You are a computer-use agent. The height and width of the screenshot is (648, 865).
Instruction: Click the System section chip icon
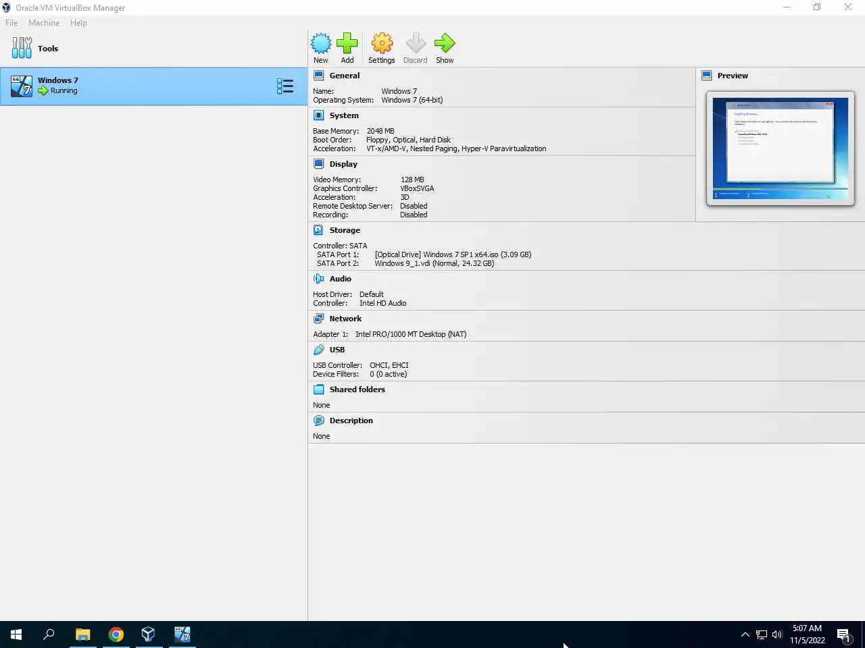pyautogui.click(x=319, y=115)
